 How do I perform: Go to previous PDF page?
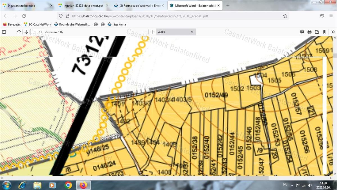pos(19,32)
